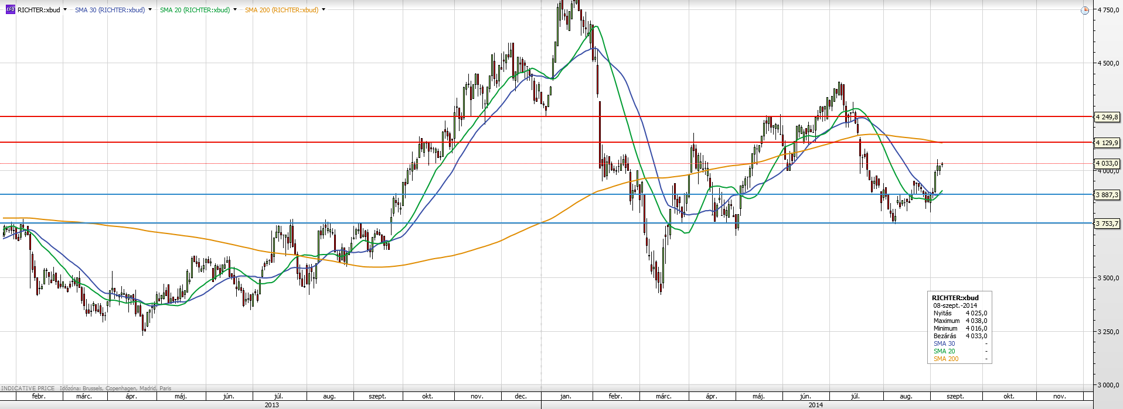Click the dec. month label on time axis
Screen dimensions: 1123x409
[x=520, y=396]
